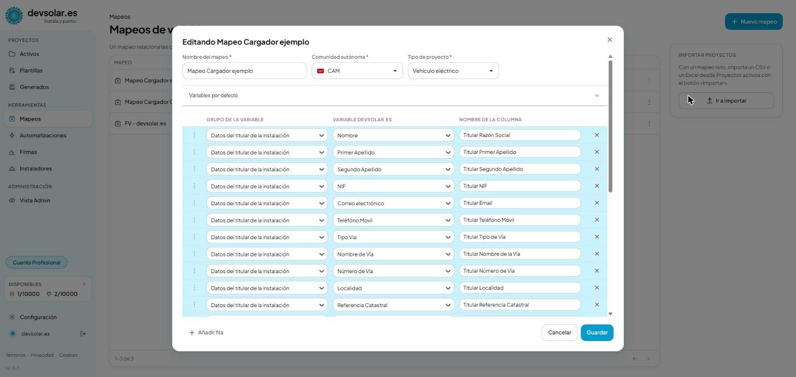Screen dimensions: 796x377
Task: Open the Correo electrónico variable dropdown
Action: 393,203
